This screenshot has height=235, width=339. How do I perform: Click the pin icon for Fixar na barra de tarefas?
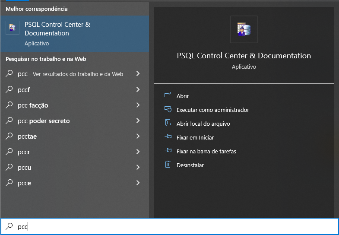[168, 150]
